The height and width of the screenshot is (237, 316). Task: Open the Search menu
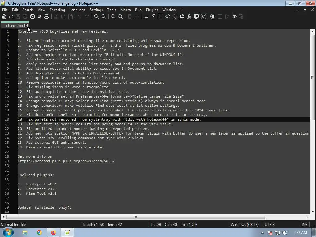28,10
